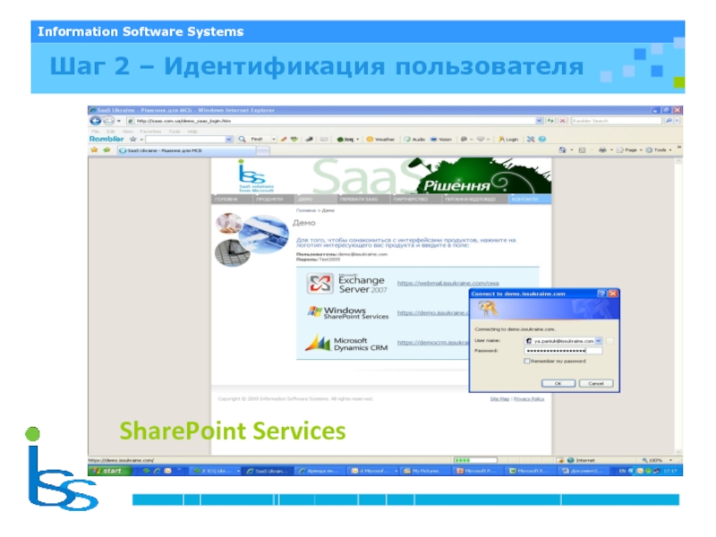Click the red Stop loading icon
The width and height of the screenshot is (716, 537).
click(563, 121)
